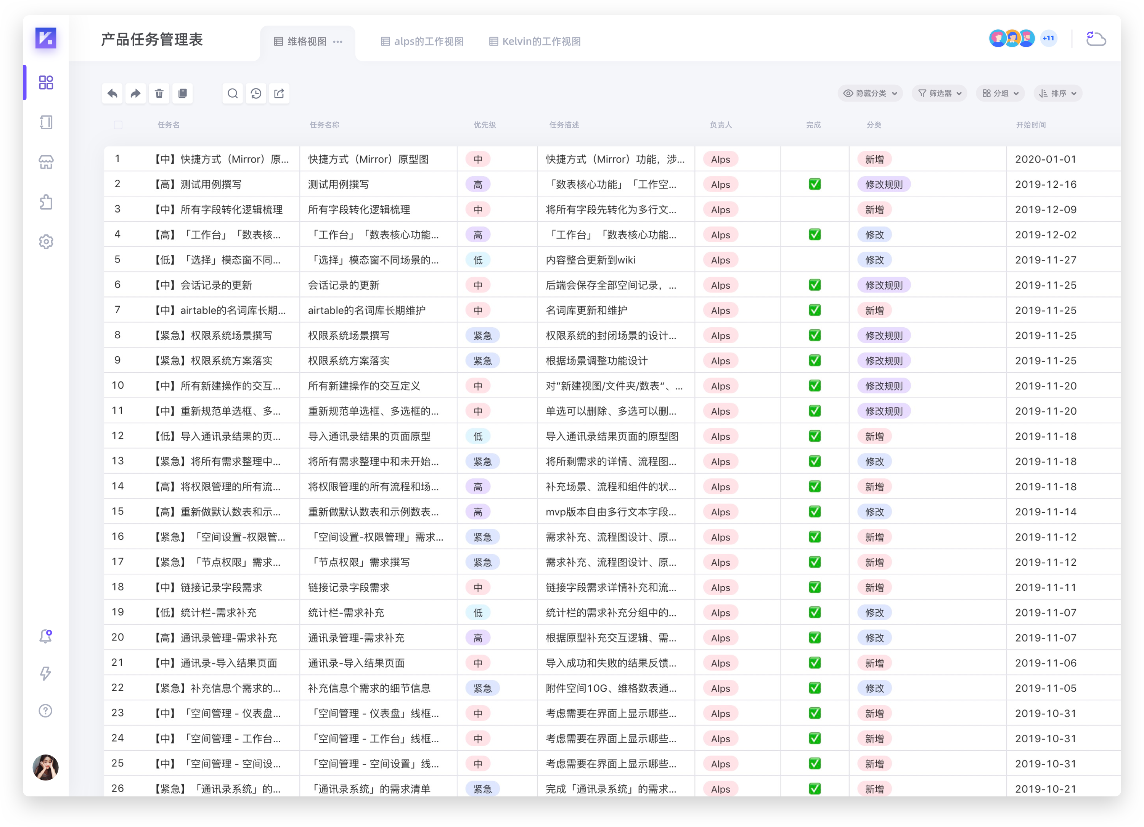The image size is (1144, 827).
Task: Click the 中 priority tag in row 1
Action: (478, 159)
